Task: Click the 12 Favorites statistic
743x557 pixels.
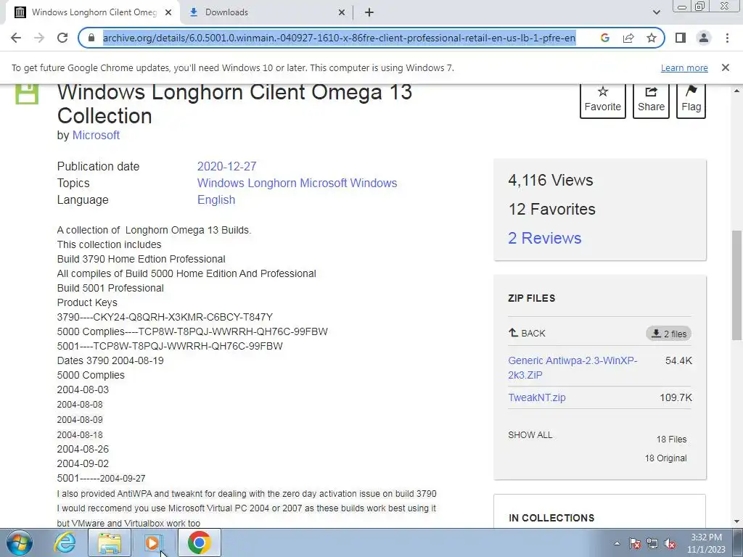Action: [551, 209]
